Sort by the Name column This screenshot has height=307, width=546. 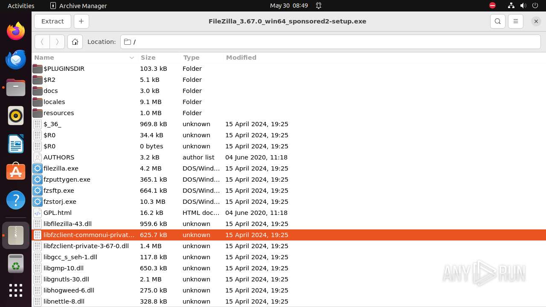[x=84, y=58]
